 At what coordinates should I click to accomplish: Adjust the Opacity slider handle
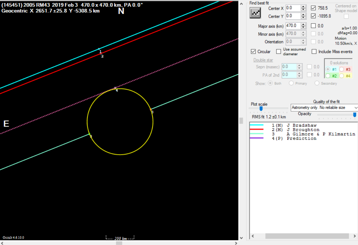coord(355,115)
